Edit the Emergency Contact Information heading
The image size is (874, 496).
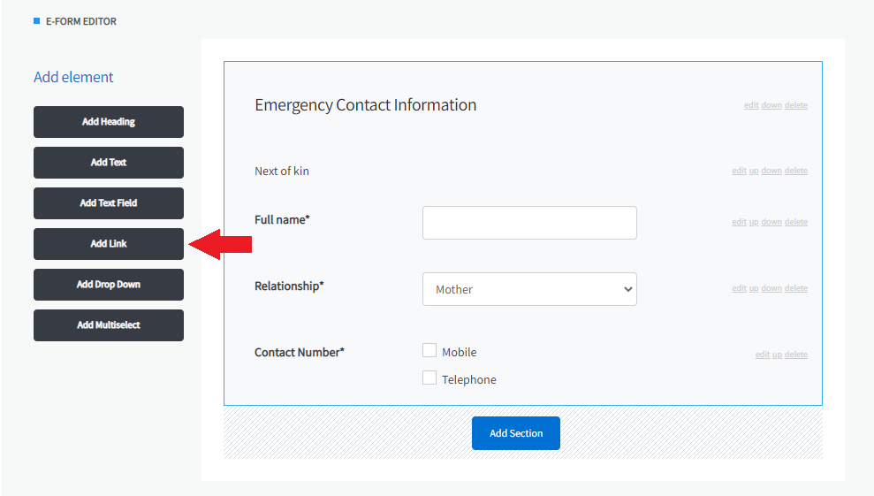[x=751, y=106]
